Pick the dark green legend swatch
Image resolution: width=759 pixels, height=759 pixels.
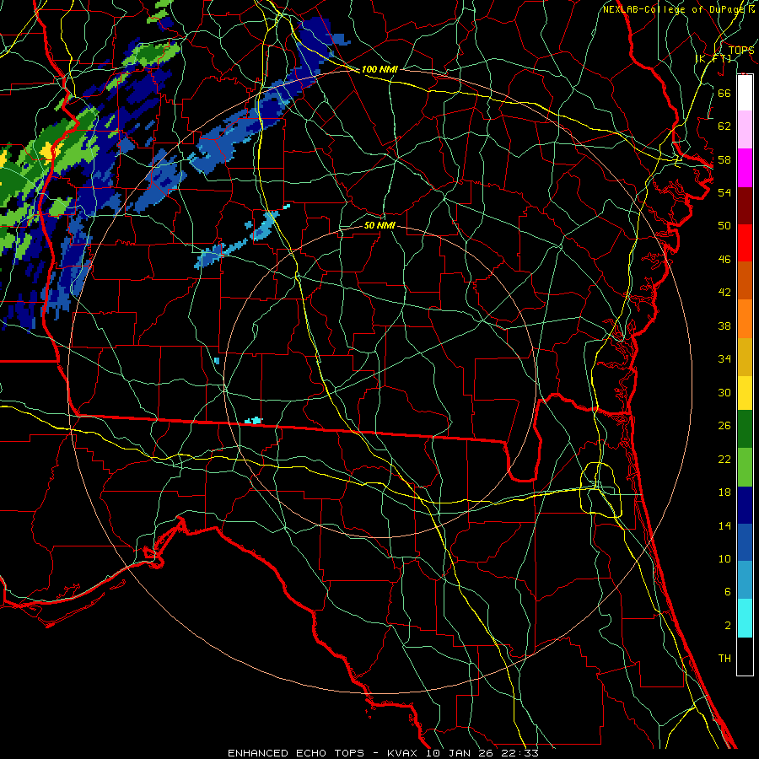point(745,429)
